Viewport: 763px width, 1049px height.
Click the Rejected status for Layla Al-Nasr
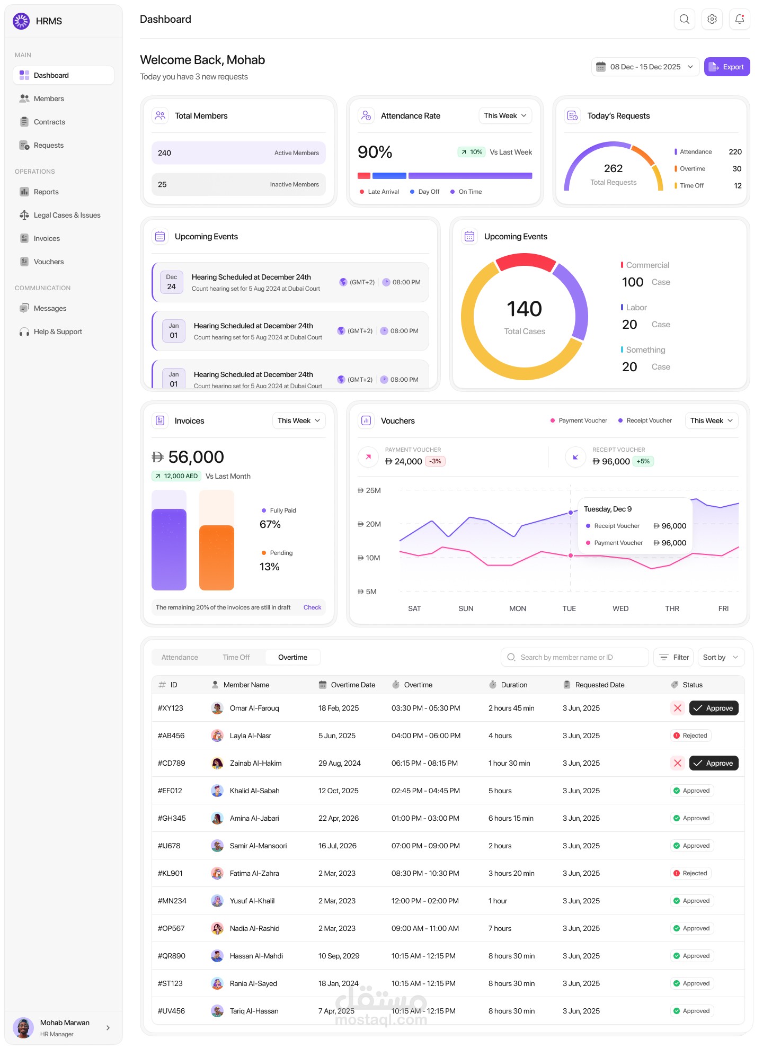(690, 736)
